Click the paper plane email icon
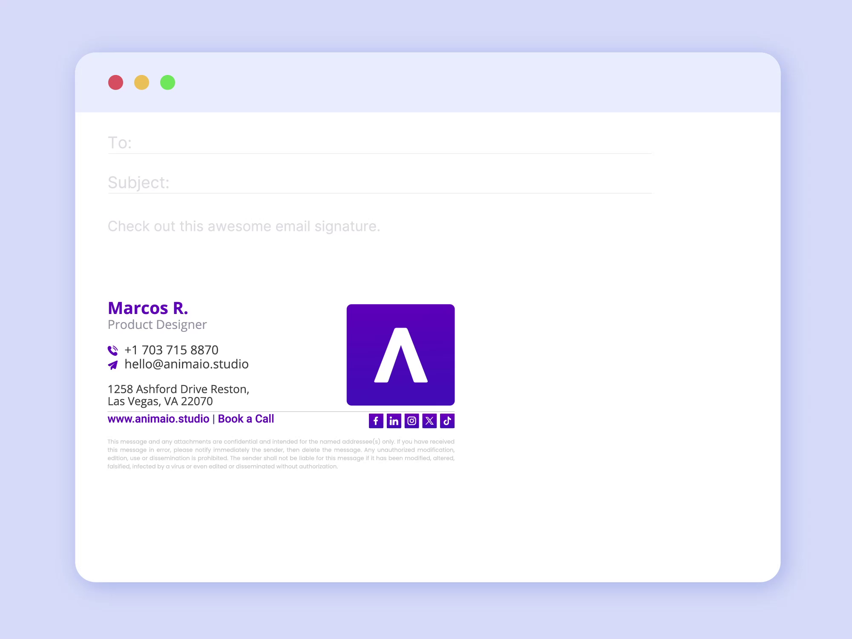The image size is (852, 639). (112, 365)
